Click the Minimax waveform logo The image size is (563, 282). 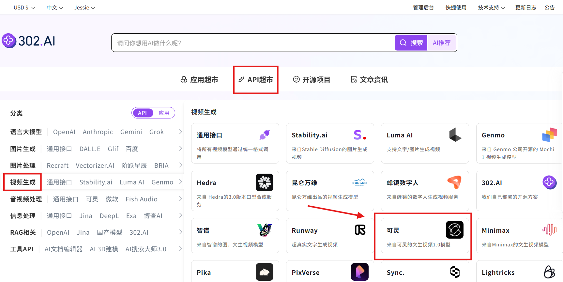point(550,230)
